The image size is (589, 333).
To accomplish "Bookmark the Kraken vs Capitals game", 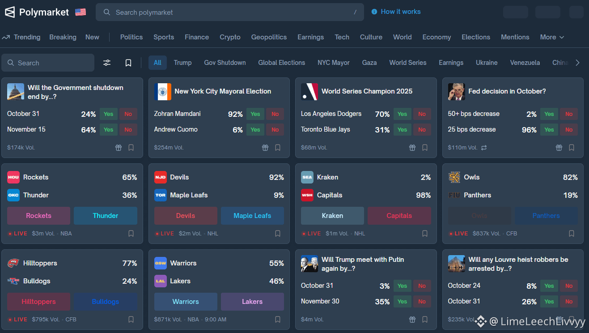I will pyautogui.click(x=425, y=233).
